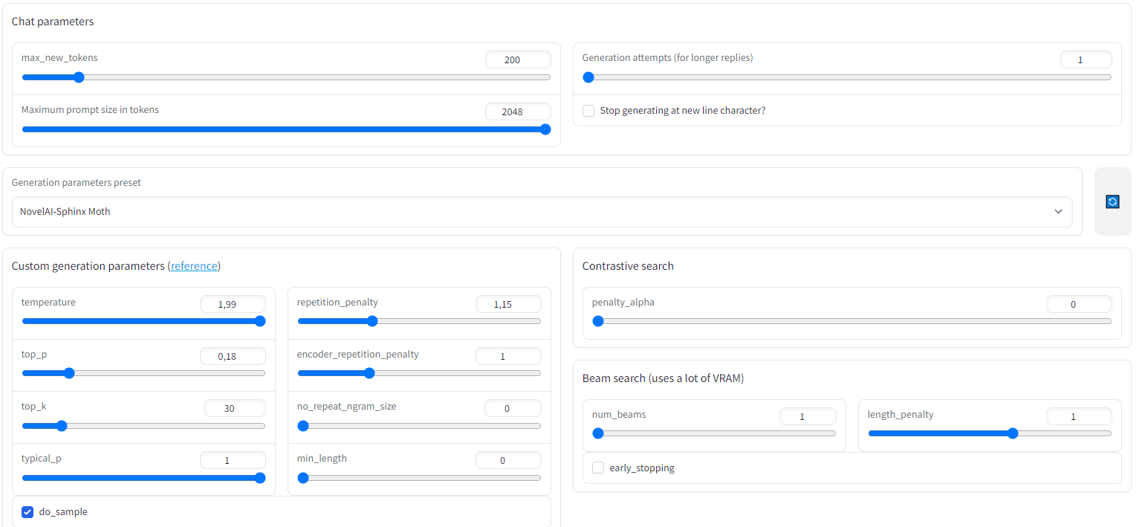Select the top_k number input

click(x=235, y=408)
